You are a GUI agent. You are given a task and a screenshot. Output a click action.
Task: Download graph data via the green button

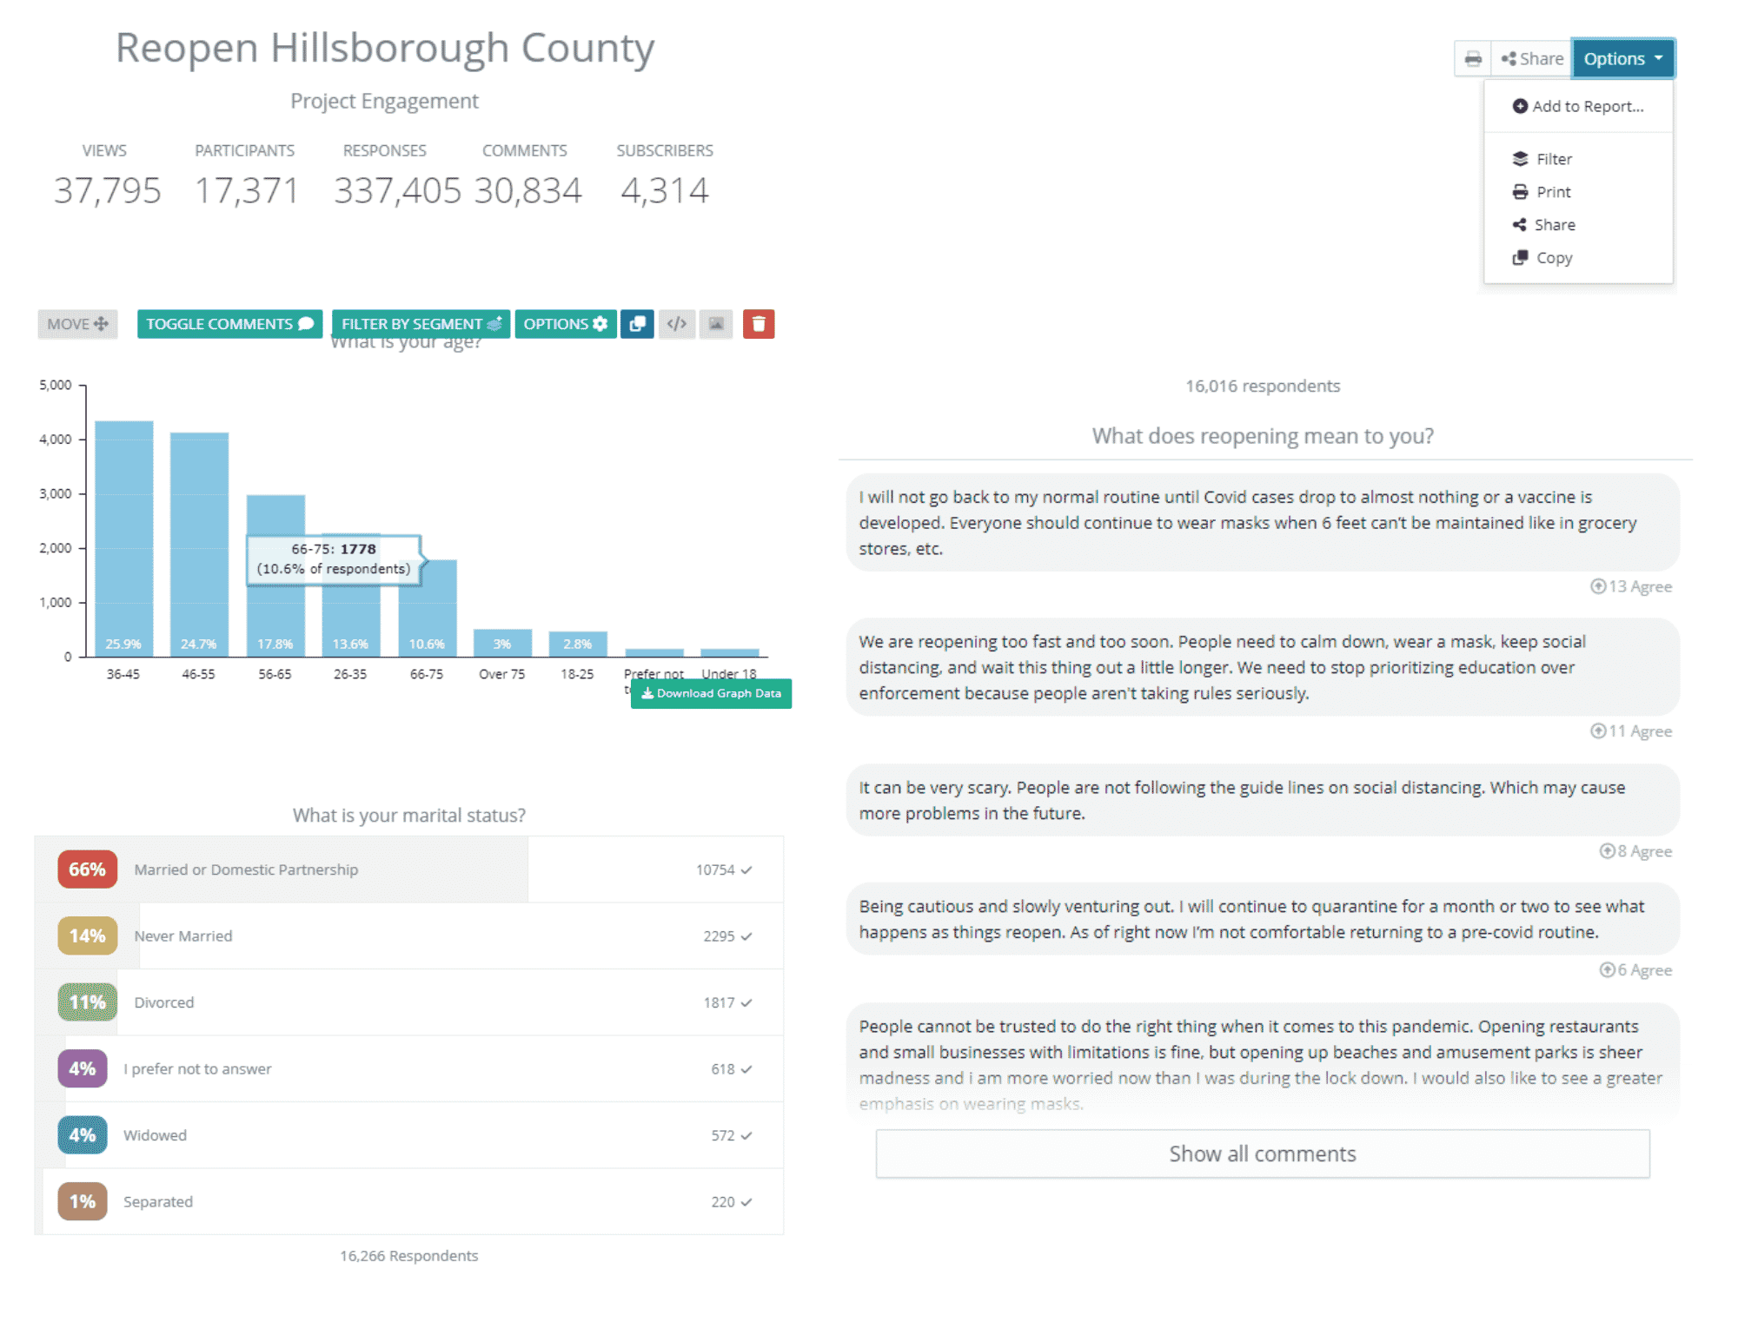[710, 693]
